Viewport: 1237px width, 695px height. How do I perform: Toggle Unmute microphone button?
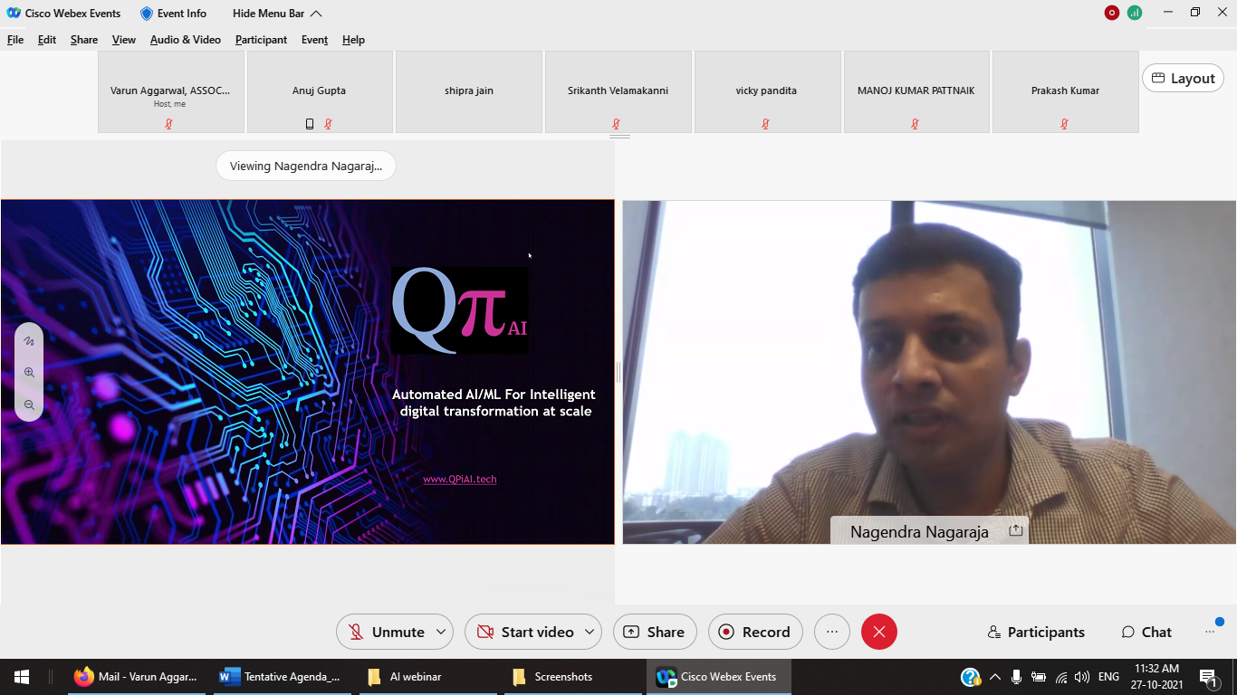click(387, 632)
